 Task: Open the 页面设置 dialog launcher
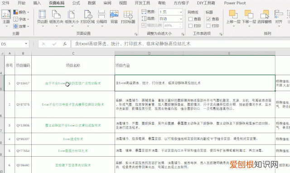point(136,34)
